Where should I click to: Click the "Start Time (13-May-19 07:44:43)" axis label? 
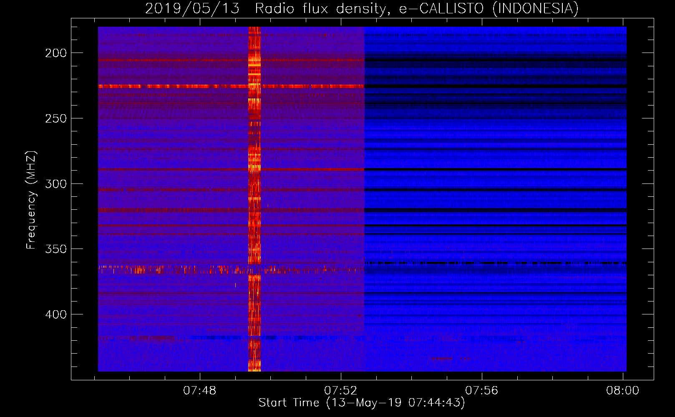[362, 403]
